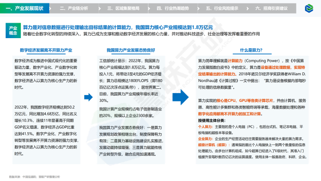
Task: Select the 一、产业发展现状 tab
Action: pyautogui.click(x=25, y=8)
